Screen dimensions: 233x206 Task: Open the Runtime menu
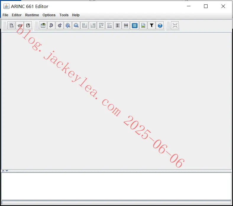tap(32, 15)
